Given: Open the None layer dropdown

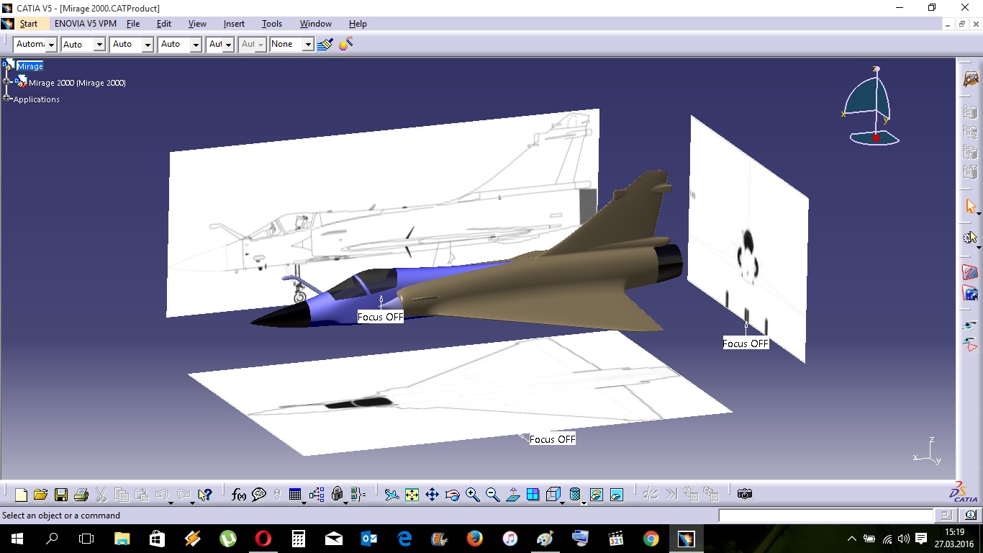Looking at the screenshot, I should click(308, 45).
